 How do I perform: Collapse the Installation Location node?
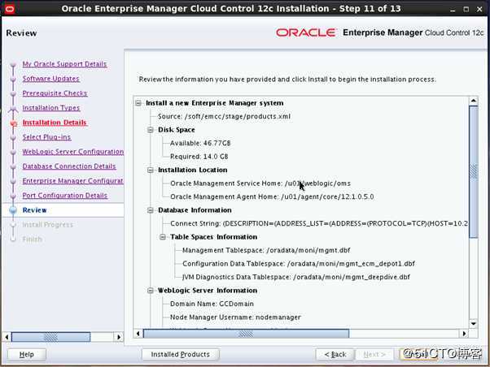[x=151, y=170]
